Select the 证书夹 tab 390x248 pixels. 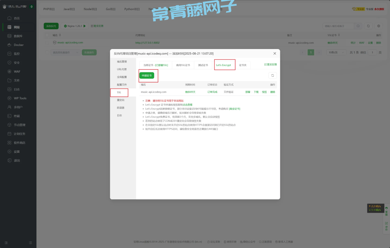click(x=243, y=65)
